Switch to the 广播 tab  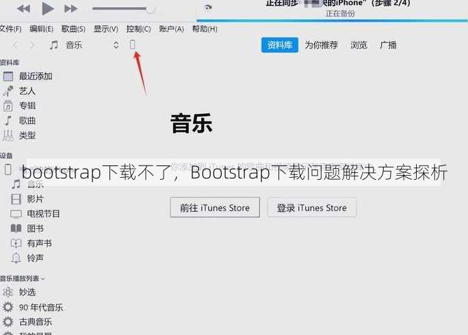(388, 45)
